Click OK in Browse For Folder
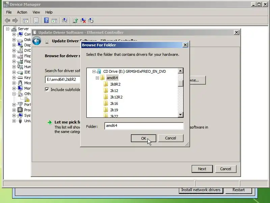This screenshot has height=203, width=270. (x=143, y=138)
